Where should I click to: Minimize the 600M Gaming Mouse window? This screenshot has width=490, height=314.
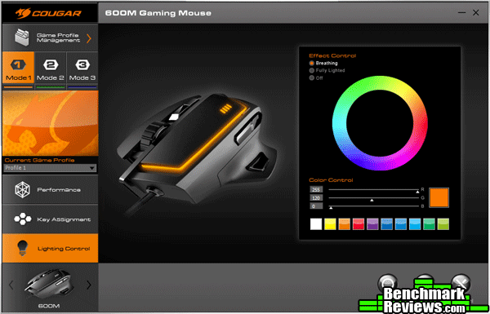pyautogui.click(x=461, y=13)
